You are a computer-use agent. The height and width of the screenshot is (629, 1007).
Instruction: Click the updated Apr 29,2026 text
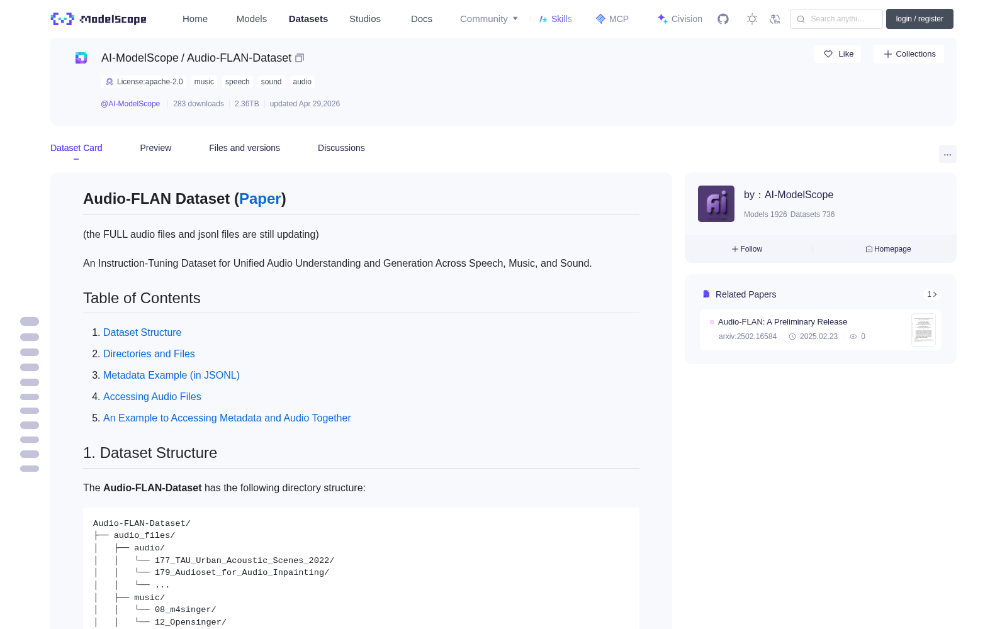(x=305, y=104)
